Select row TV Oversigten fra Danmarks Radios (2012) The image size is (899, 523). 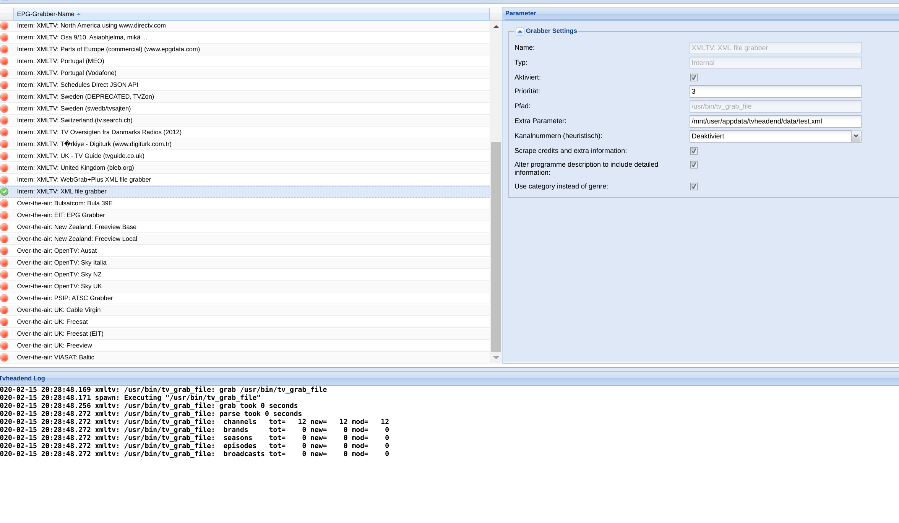click(x=245, y=132)
